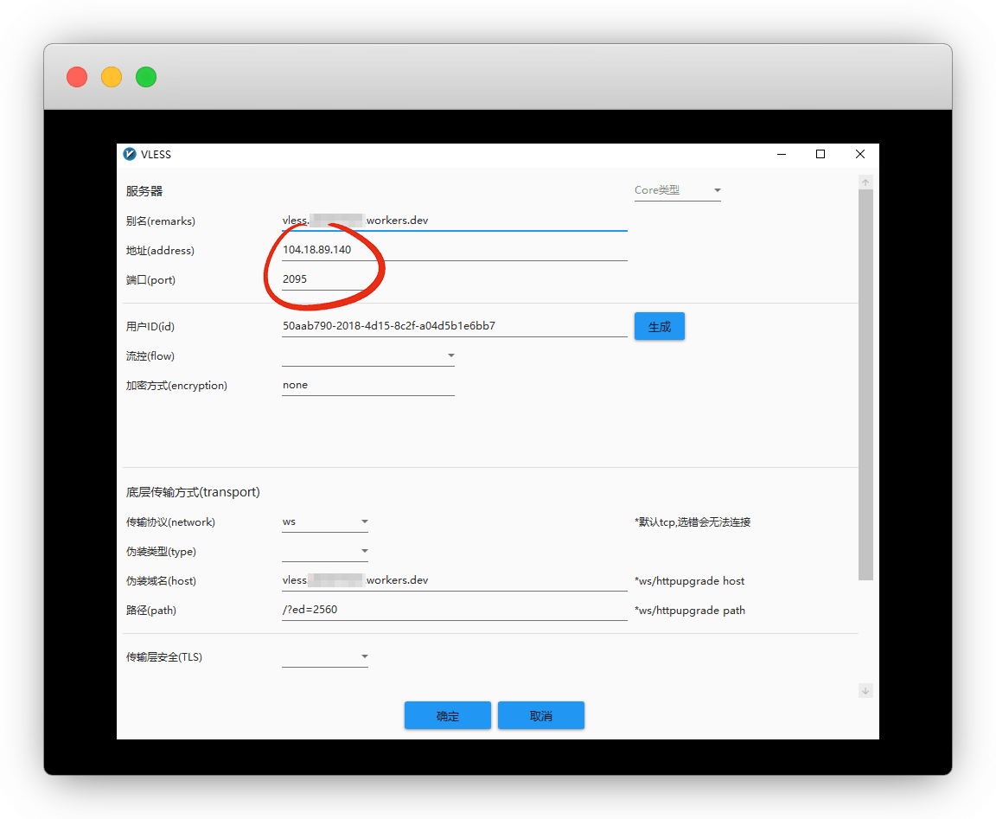The width and height of the screenshot is (996, 819).
Task: Click the 生成 button to generate ID
Action: (x=659, y=327)
